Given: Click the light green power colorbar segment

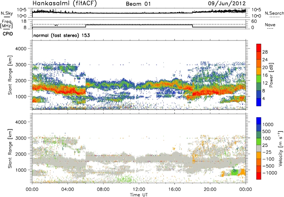Looking at the screenshot, I should coord(259,79).
